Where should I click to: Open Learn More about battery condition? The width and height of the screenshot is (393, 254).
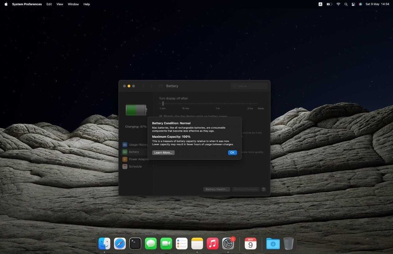click(x=163, y=152)
